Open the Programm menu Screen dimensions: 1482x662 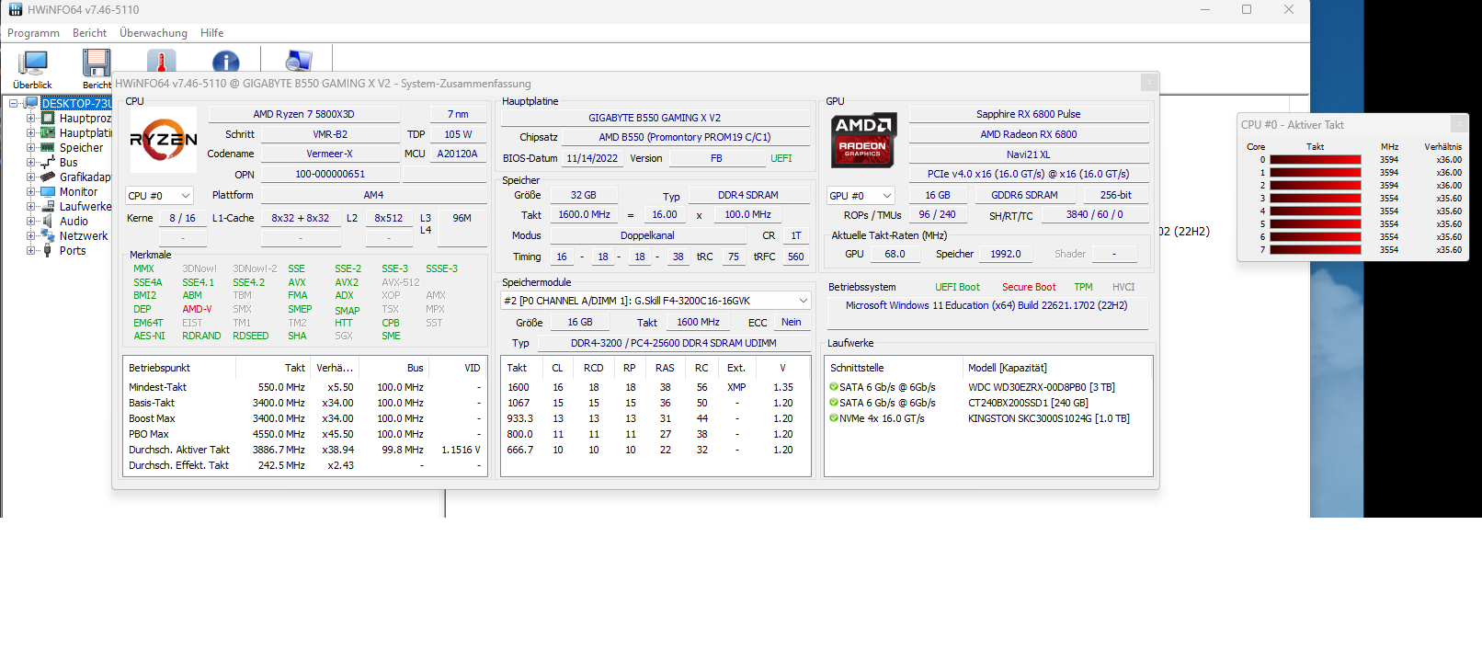point(33,33)
